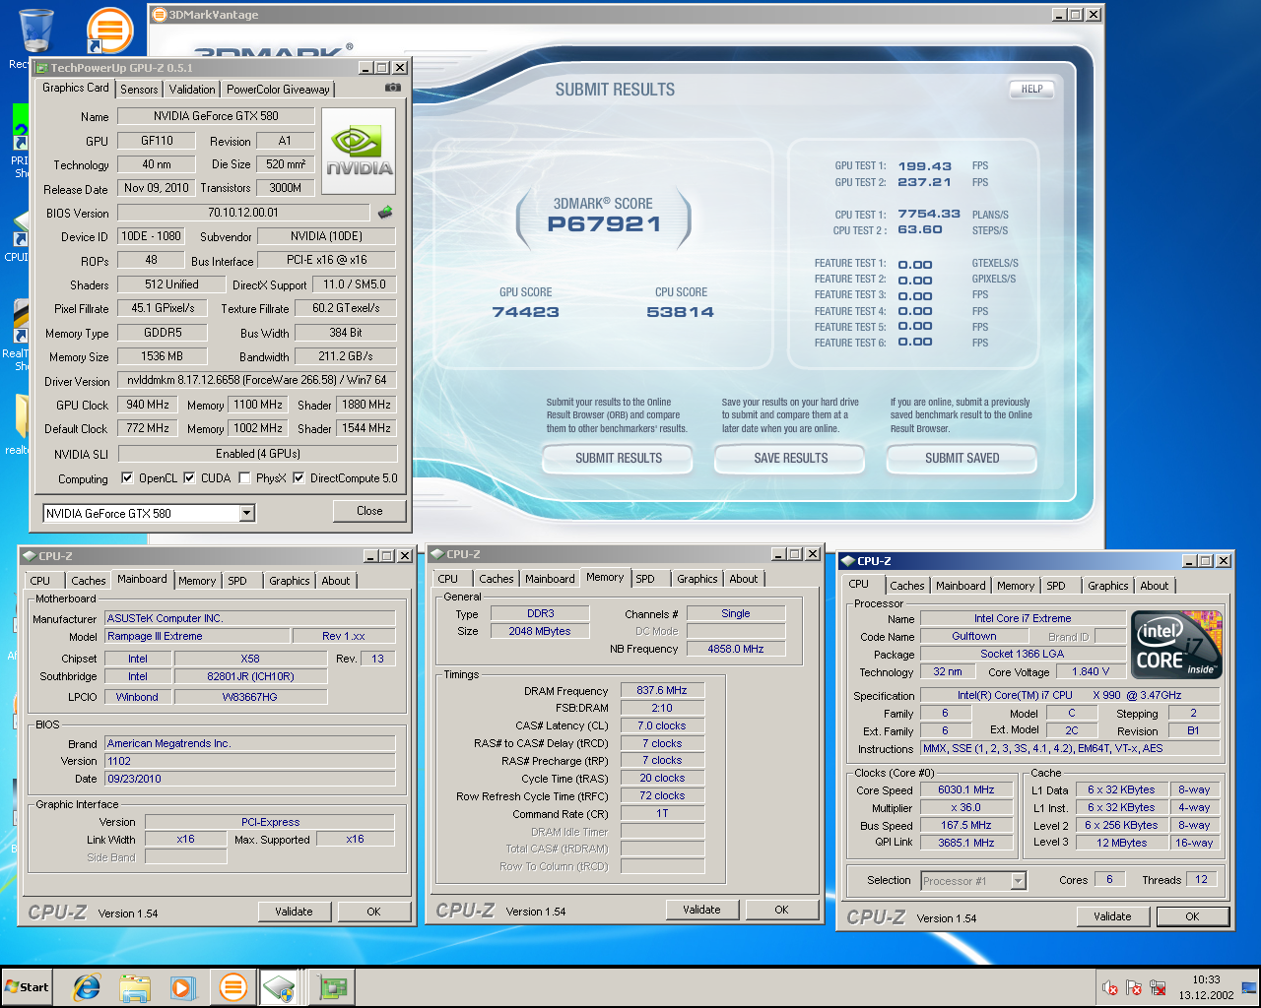Click the network status tray icon
This screenshot has width=1261, height=1008.
[x=1158, y=987]
